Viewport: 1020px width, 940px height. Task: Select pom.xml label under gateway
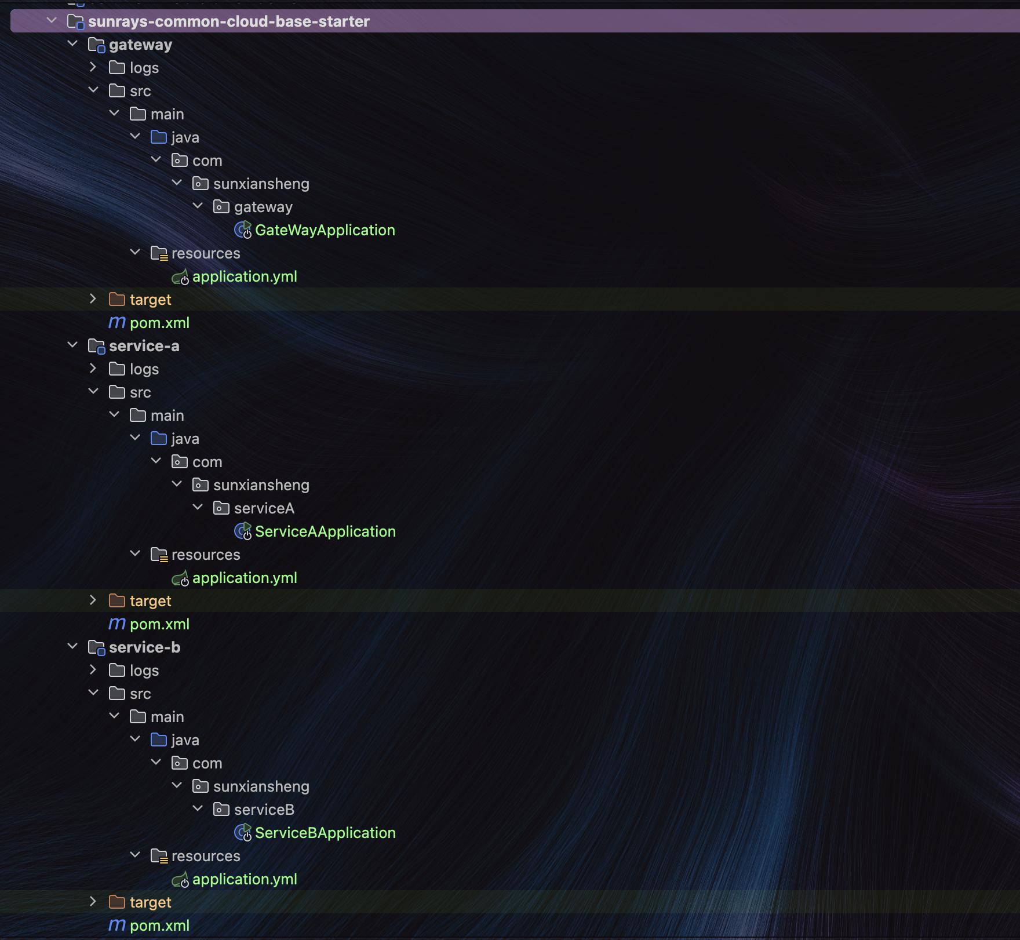(159, 323)
